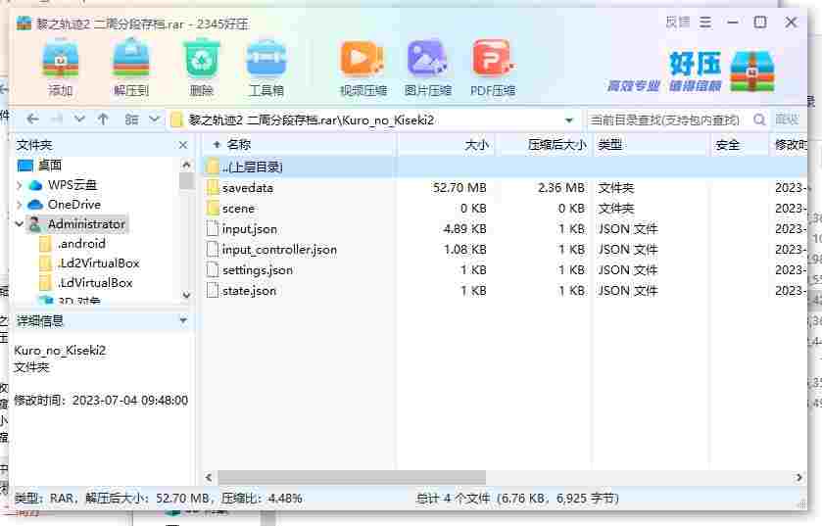Collapse the Administrator tree node
Screen dimensions: 822x526
tap(20, 224)
